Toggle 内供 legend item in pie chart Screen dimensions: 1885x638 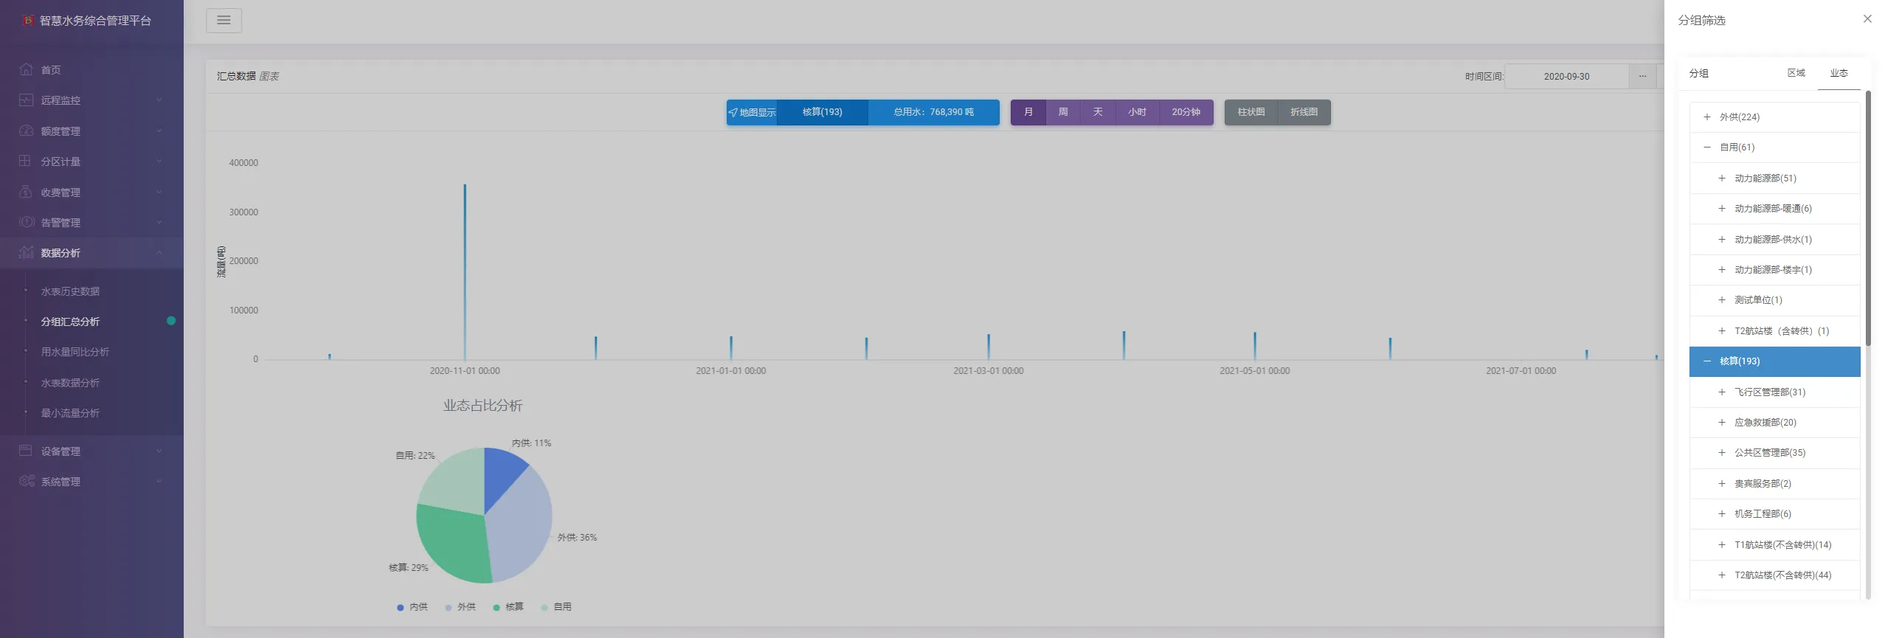(412, 607)
